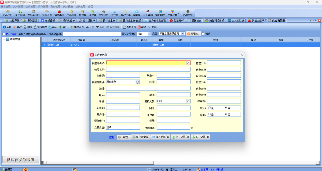Open 产品资料 from the main toolbar
The height and width of the screenshot is (171, 322).
pos(8,13)
